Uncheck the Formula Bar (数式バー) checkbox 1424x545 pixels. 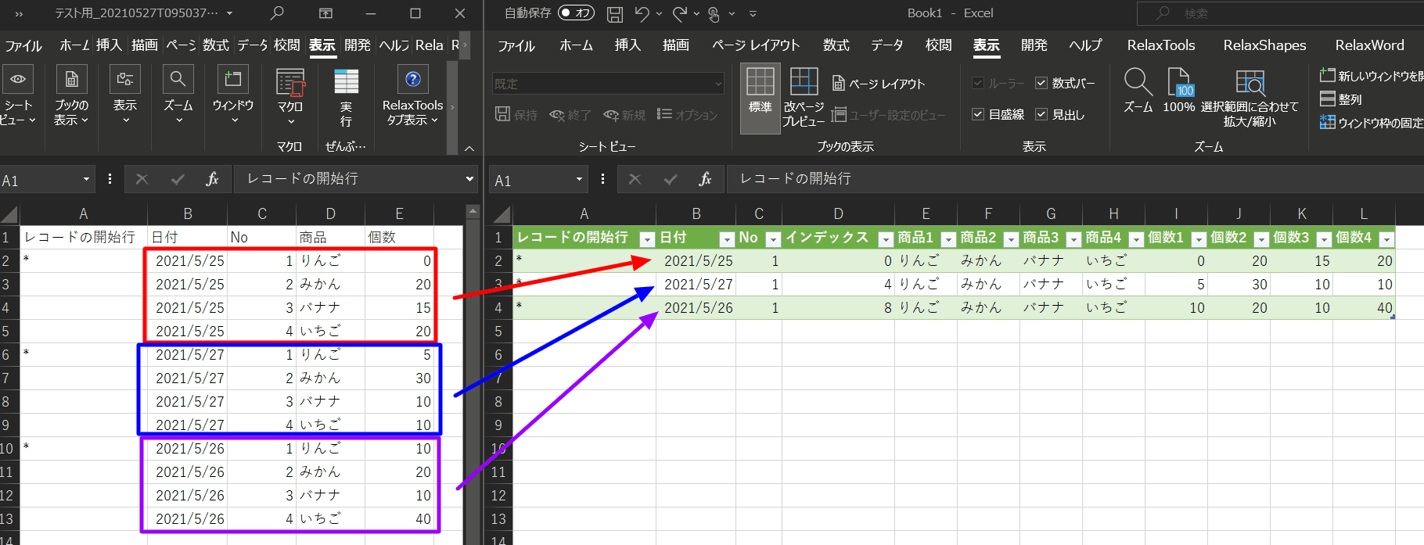[x=1041, y=83]
